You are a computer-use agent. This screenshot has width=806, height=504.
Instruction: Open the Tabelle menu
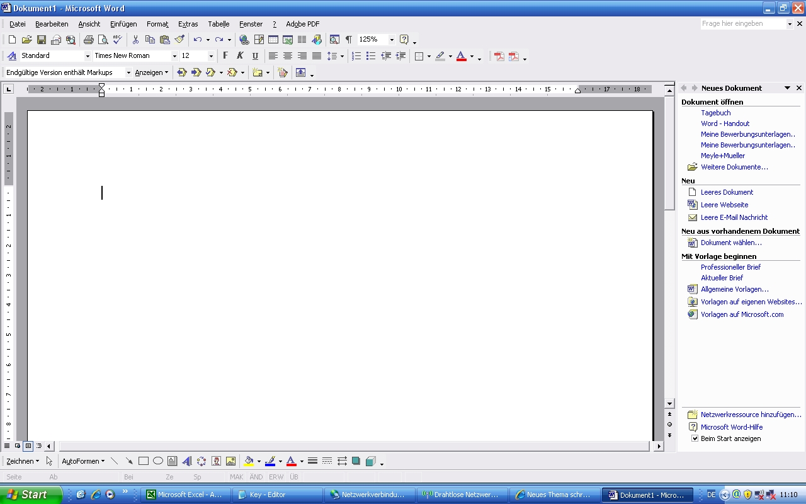click(219, 24)
